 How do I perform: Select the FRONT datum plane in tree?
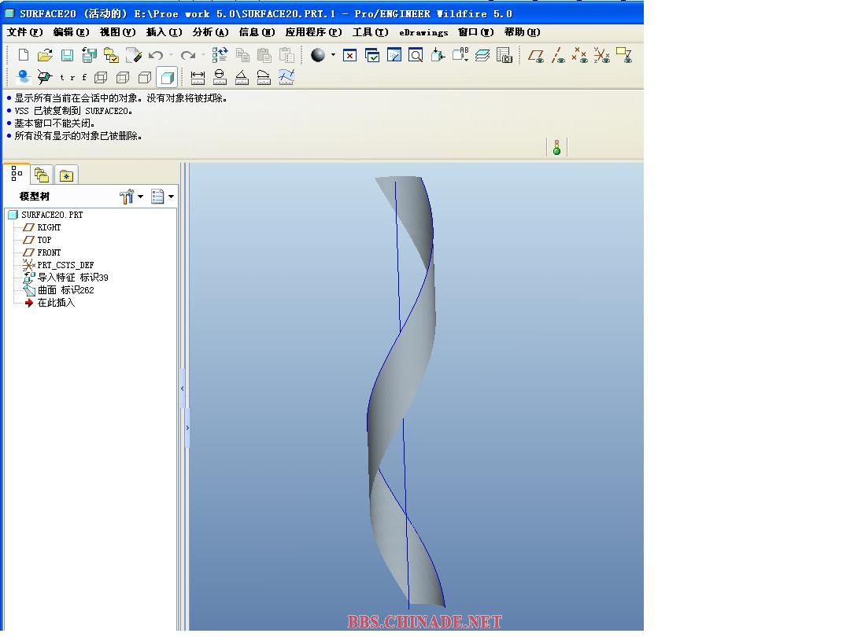point(49,252)
